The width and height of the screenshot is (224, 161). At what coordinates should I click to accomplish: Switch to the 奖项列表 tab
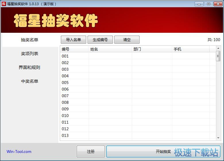(x=30, y=54)
